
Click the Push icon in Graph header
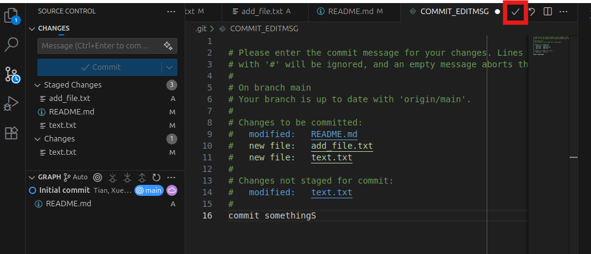point(142,177)
